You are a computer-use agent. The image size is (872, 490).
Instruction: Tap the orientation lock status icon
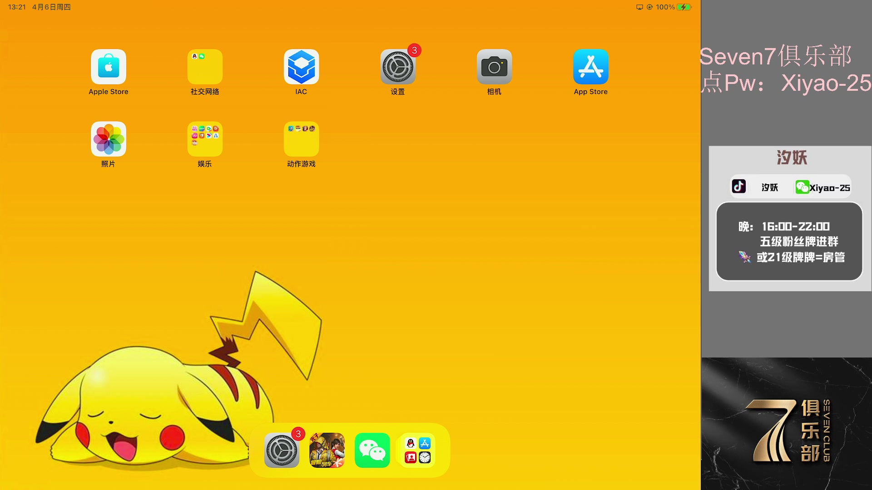point(649,7)
